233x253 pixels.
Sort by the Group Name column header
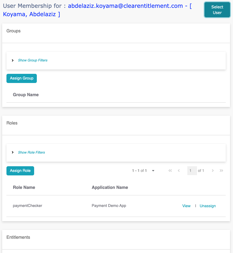(26, 95)
